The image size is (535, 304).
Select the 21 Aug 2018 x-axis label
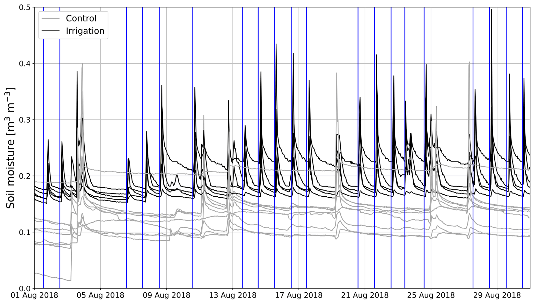point(365,295)
